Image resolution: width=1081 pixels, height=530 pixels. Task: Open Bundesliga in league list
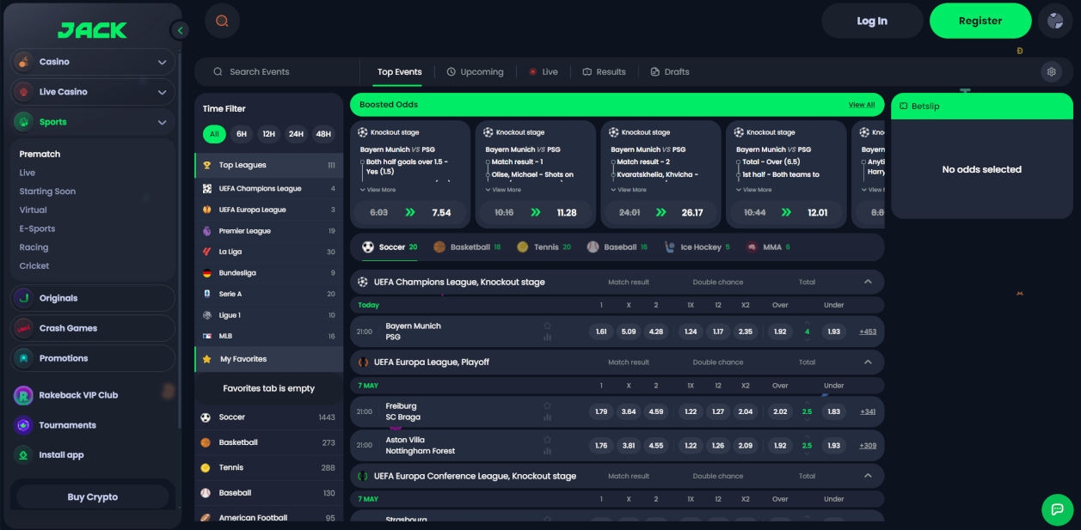(268, 273)
